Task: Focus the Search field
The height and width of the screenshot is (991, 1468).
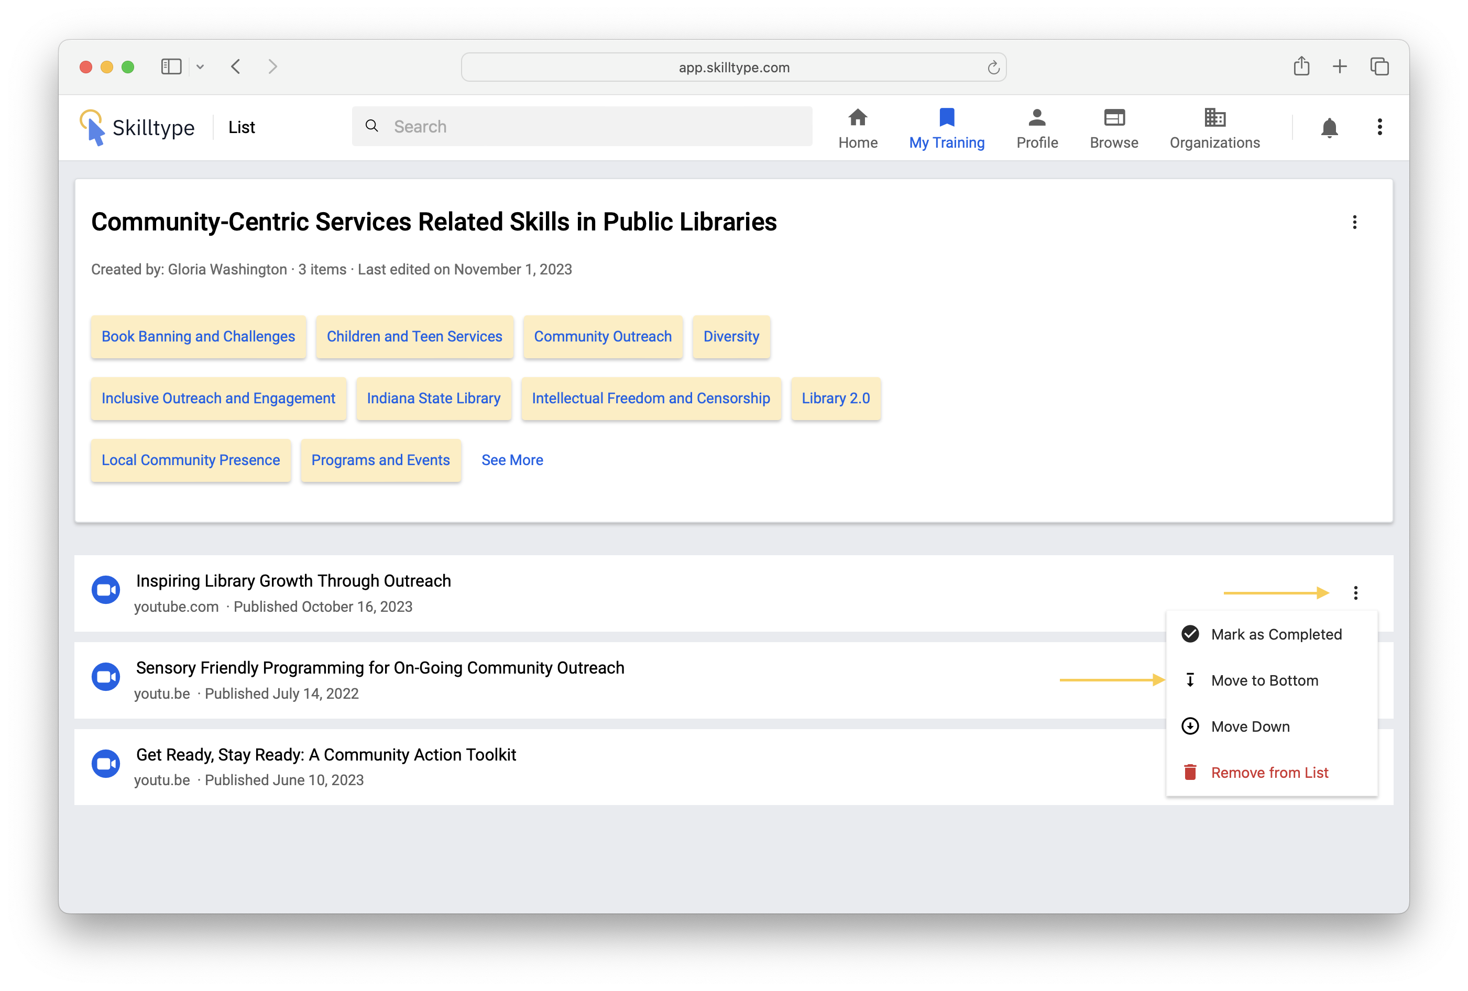Action: (581, 126)
